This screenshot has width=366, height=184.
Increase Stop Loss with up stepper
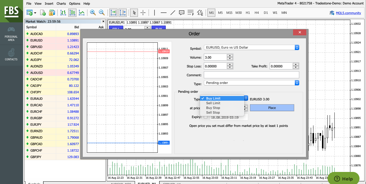click(230, 64)
